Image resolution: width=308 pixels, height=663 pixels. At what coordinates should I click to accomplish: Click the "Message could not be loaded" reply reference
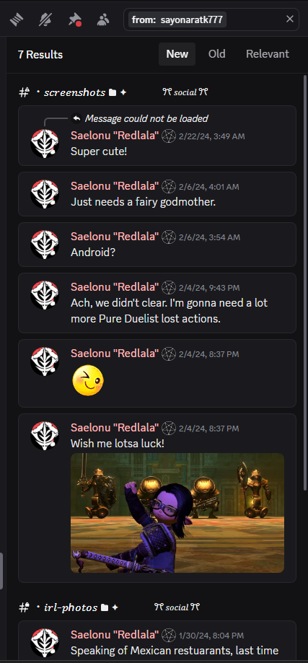(146, 119)
